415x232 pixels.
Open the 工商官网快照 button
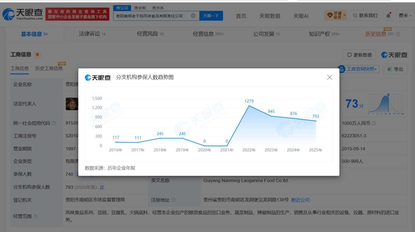(x=358, y=69)
